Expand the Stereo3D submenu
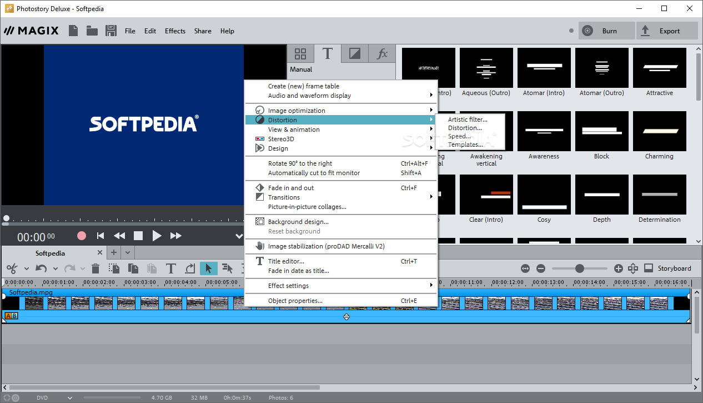703x403 pixels. tap(342, 139)
